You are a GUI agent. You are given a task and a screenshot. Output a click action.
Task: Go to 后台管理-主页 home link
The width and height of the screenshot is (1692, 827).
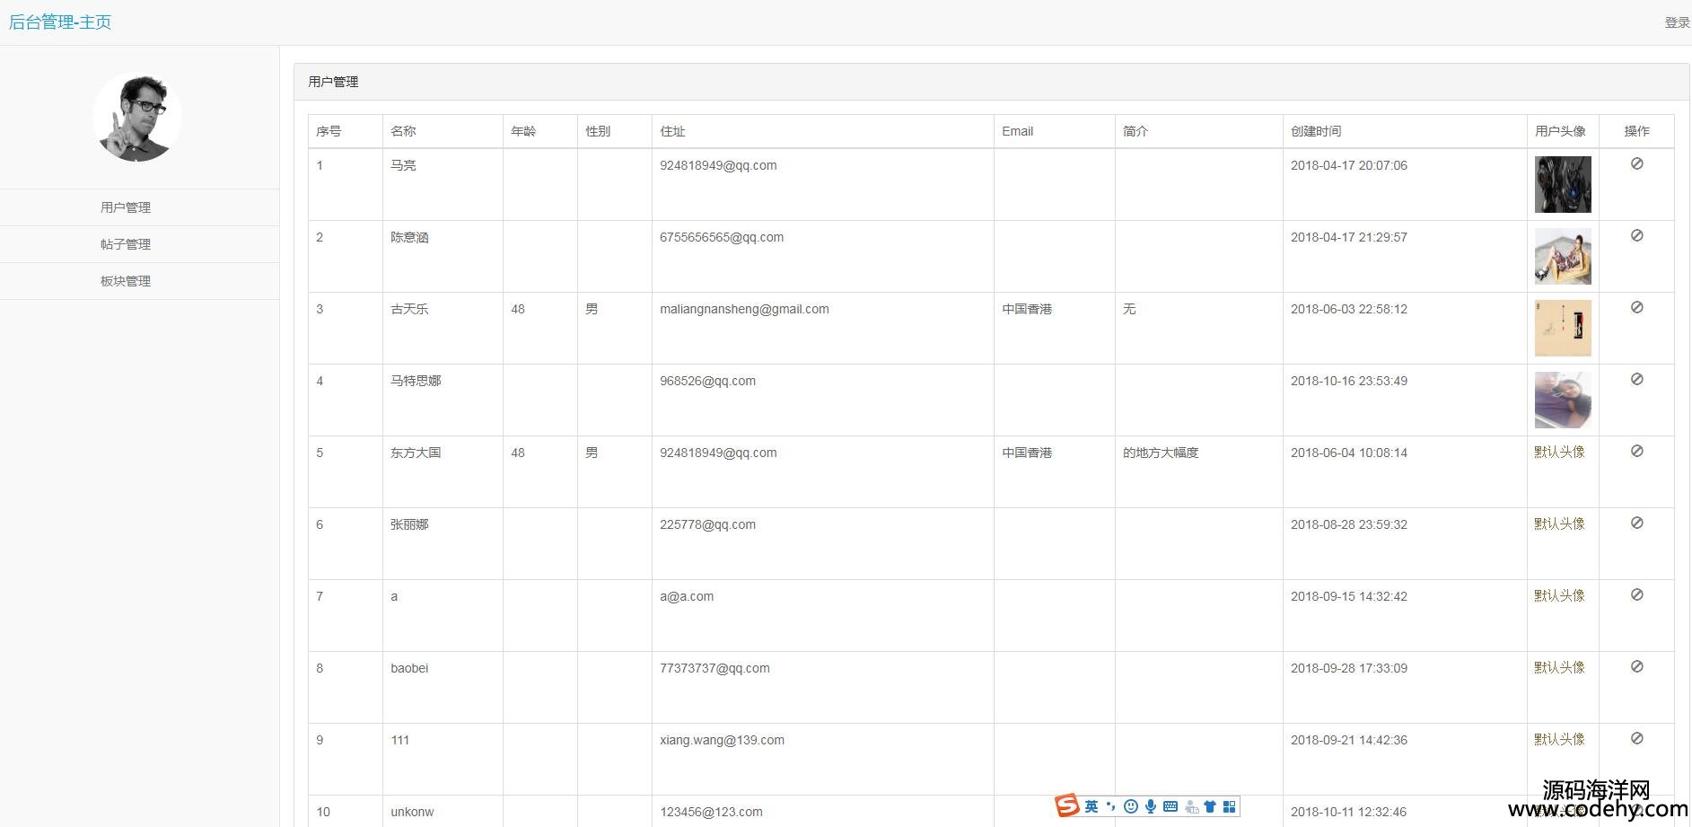[60, 22]
